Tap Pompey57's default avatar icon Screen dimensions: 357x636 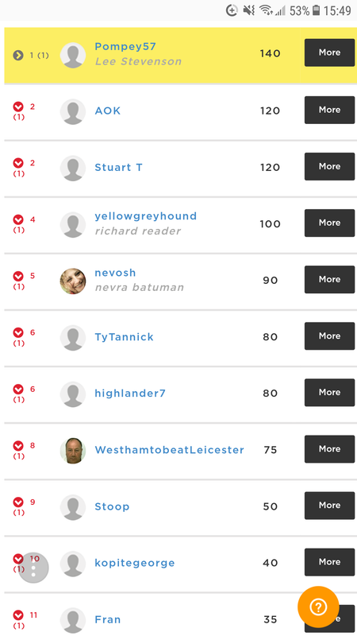tap(73, 55)
